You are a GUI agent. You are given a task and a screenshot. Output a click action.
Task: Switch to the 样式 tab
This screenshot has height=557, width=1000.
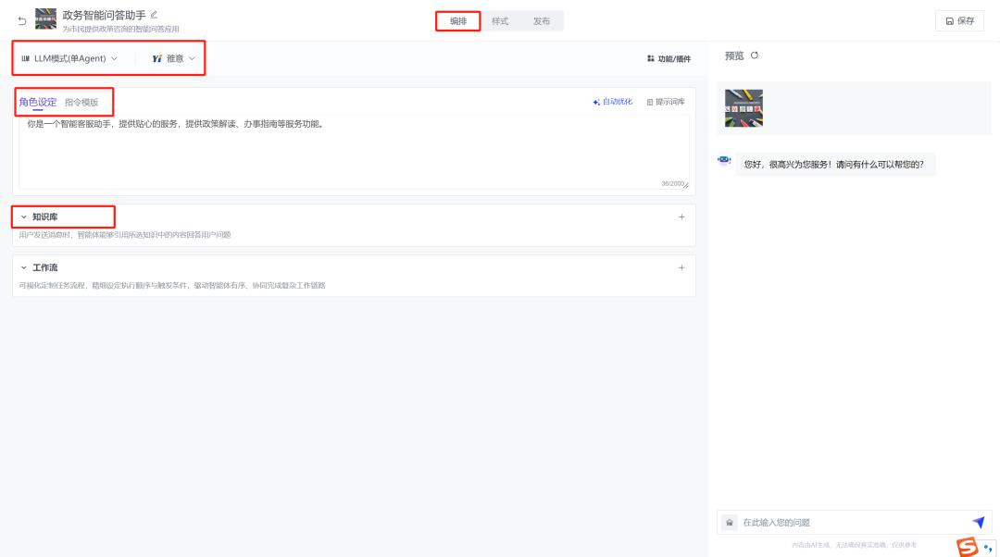click(500, 21)
